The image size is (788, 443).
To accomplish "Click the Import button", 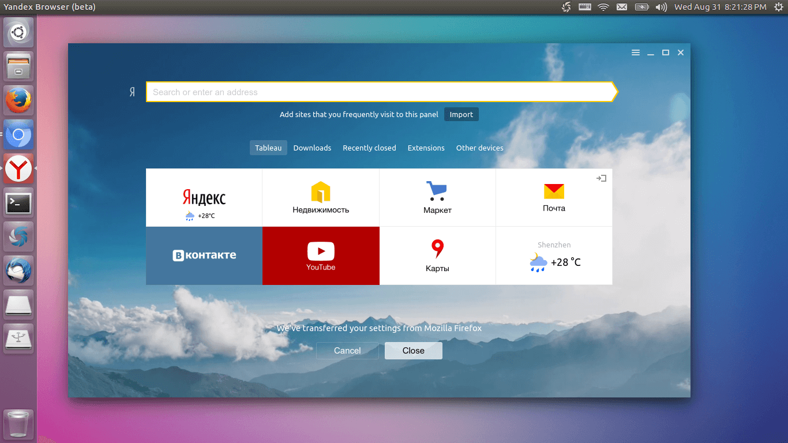I will (461, 114).
